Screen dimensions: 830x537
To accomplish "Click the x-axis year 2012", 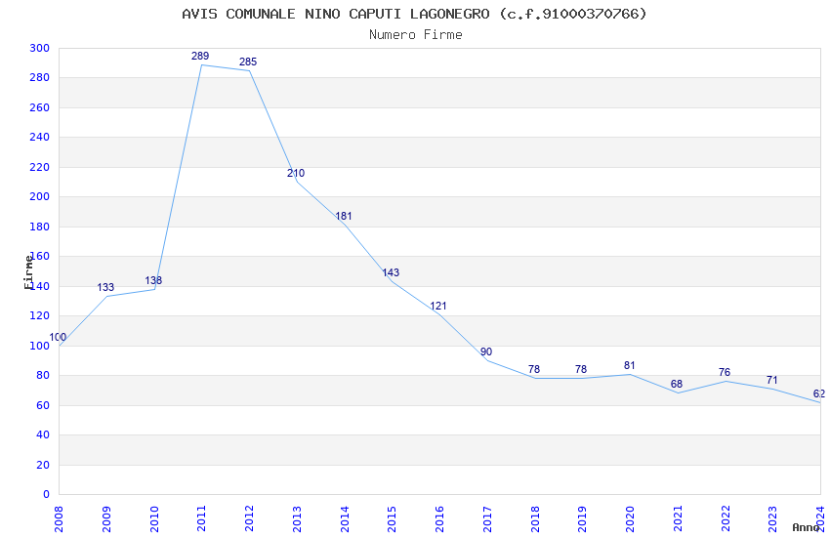I will point(249,518).
